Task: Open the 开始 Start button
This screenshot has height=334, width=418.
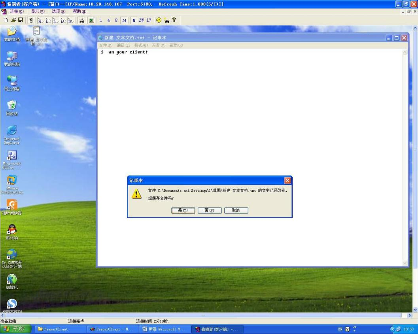Action: click(16, 329)
